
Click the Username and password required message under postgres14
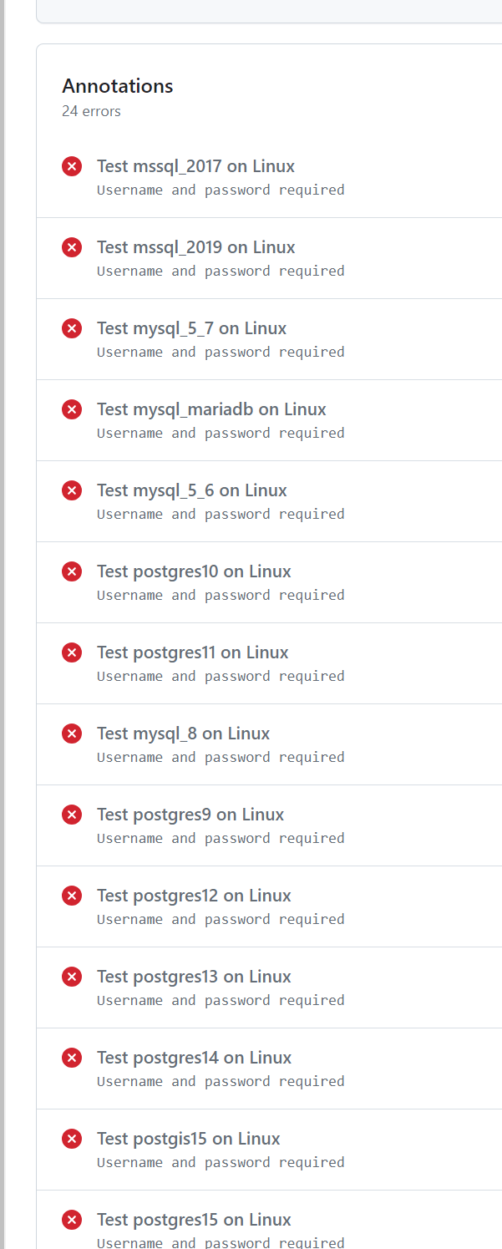click(x=221, y=1081)
